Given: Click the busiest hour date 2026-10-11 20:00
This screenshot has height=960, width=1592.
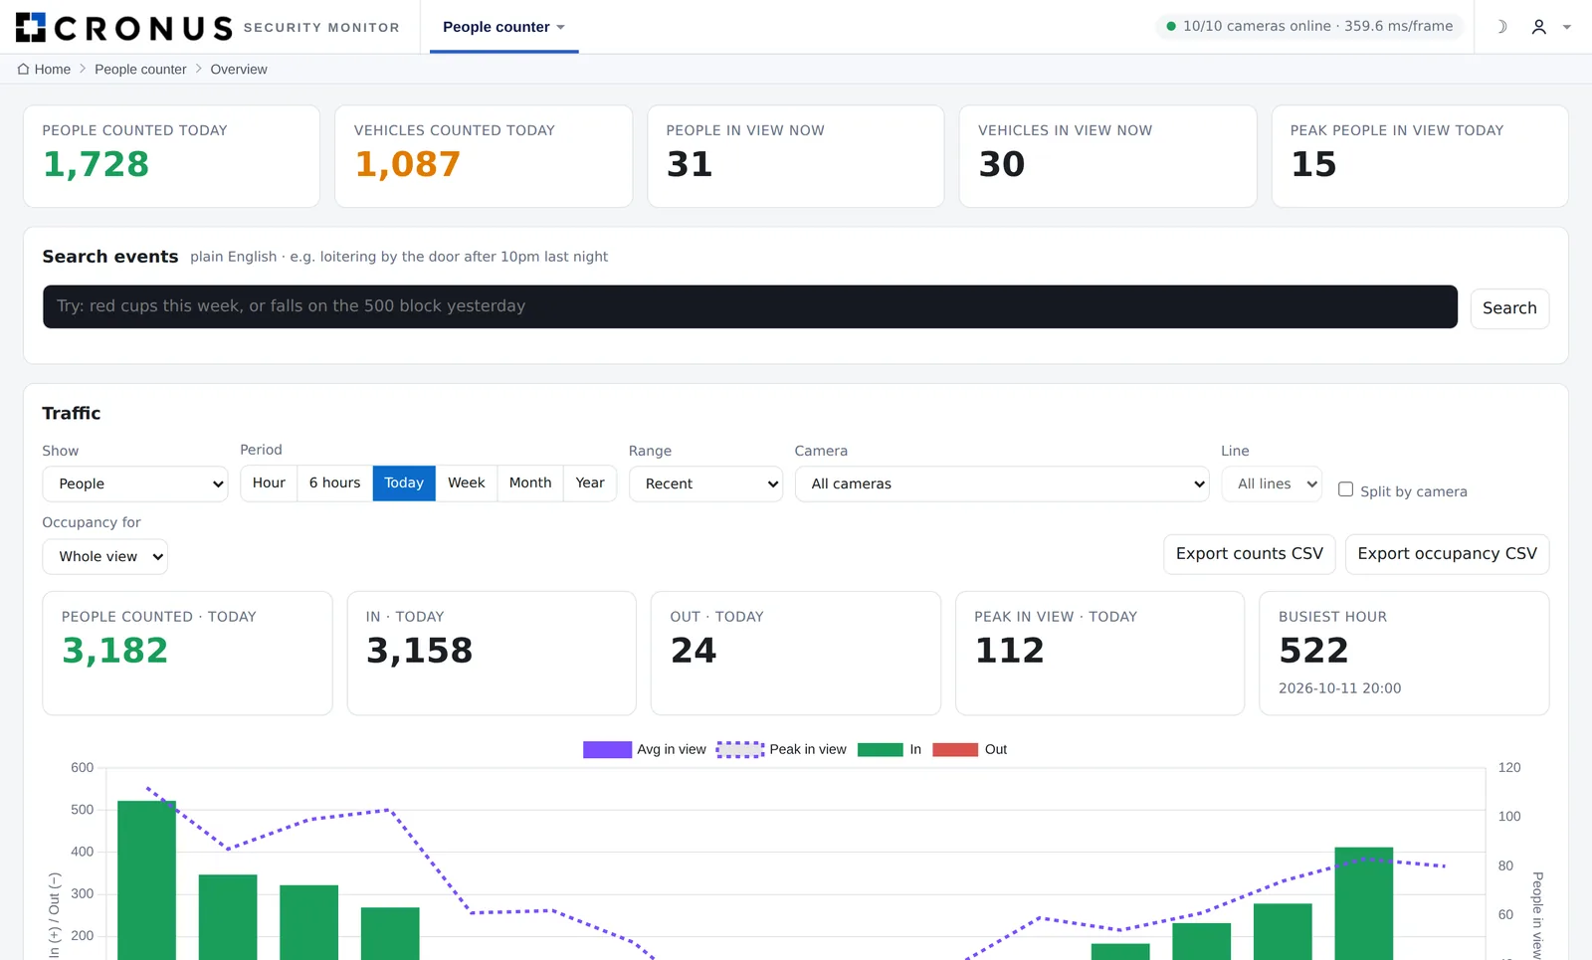Looking at the screenshot, I should 1339,688.
